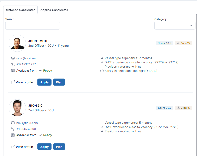197x156 pixels.
Task: Switch to the Matched Candidates tab
Action: pyautogui.click(x=20, y=10)
